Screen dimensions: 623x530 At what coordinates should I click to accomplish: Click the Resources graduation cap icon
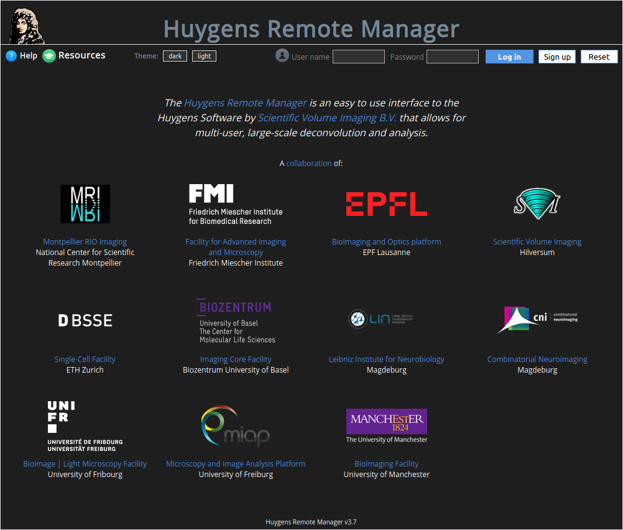pos(49,56)
